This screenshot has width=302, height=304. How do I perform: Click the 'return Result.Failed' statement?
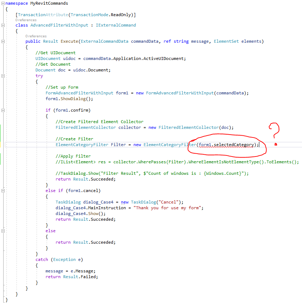click(x=72, y=277)
